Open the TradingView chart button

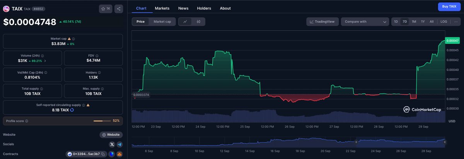[x=323, y=22]
